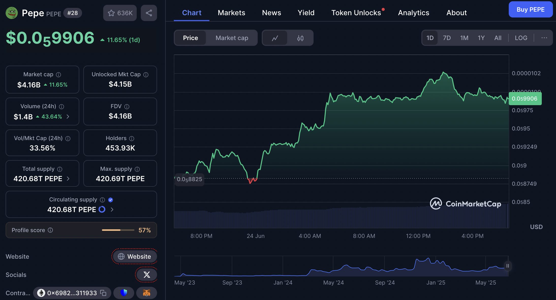The height and width of the screenshot is (300, 556).
Task: Add Pepe to watchlist via star button
Action: [120, 13]
